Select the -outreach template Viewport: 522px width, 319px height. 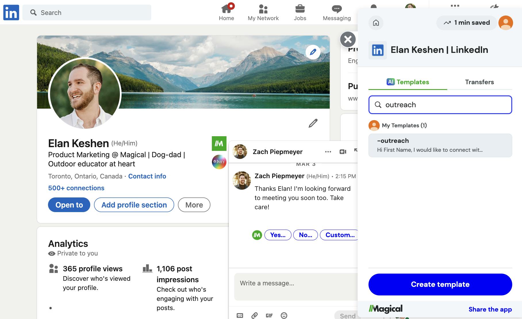(x=440, y=145)
